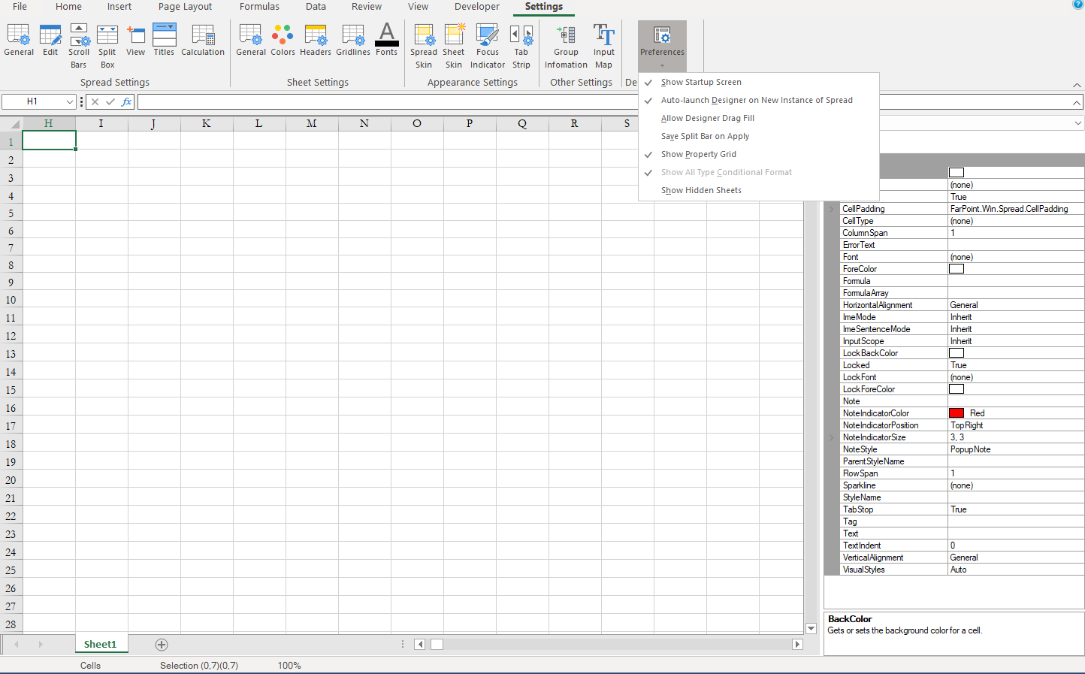Open Scroll Bars settings
The image size is (1085, 674).
click(79, 47)
